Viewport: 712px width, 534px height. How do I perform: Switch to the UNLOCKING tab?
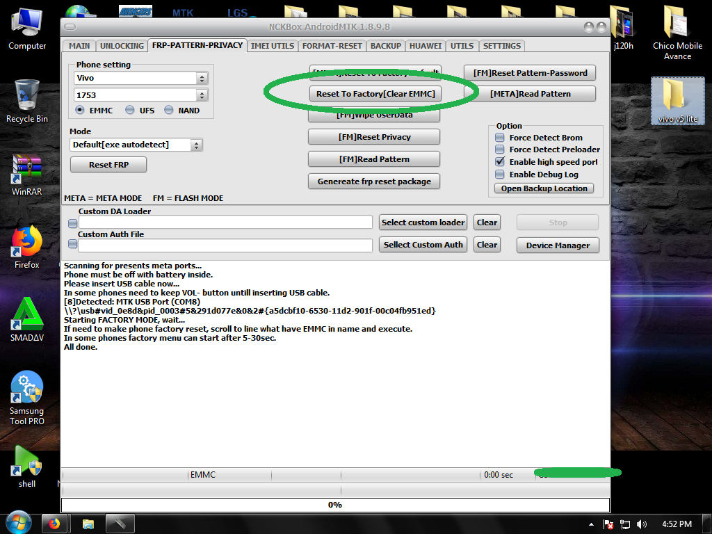(122, 46)
